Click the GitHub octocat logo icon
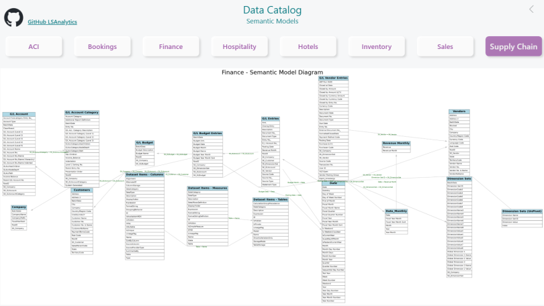Viewport: 544px width, 306px height. pyautogui.click(x=14, y=17)
